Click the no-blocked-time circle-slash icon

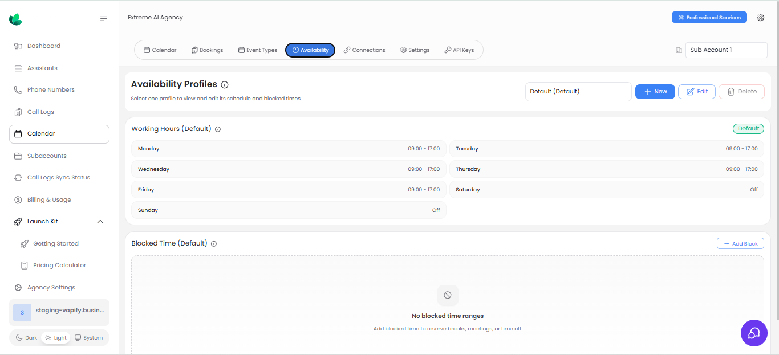[x=448, y=295]
